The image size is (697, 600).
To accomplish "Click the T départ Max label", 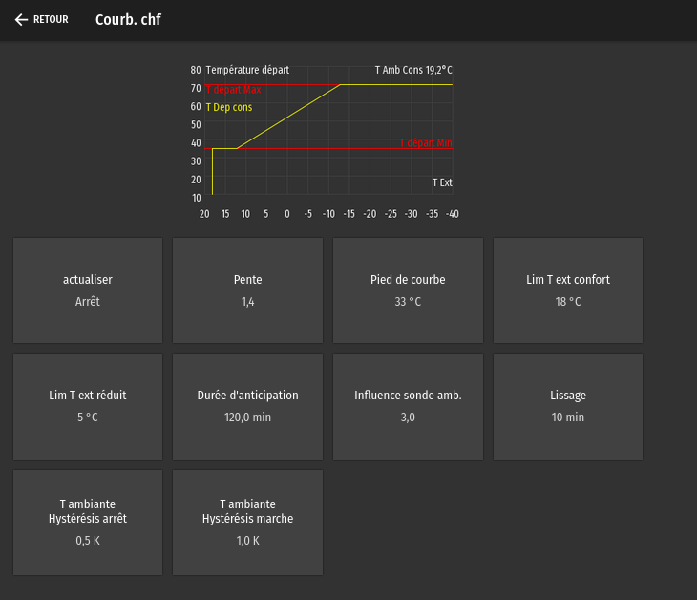I will [x=233, y=90].
